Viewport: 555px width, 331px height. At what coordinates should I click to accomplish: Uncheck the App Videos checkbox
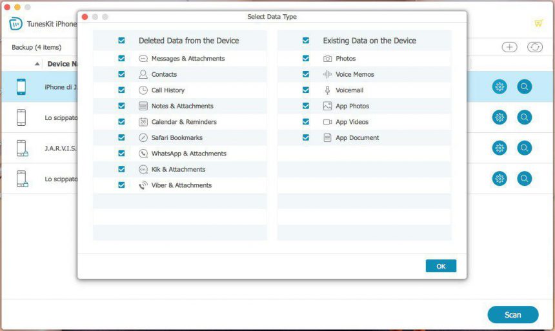tap(306, 122)
